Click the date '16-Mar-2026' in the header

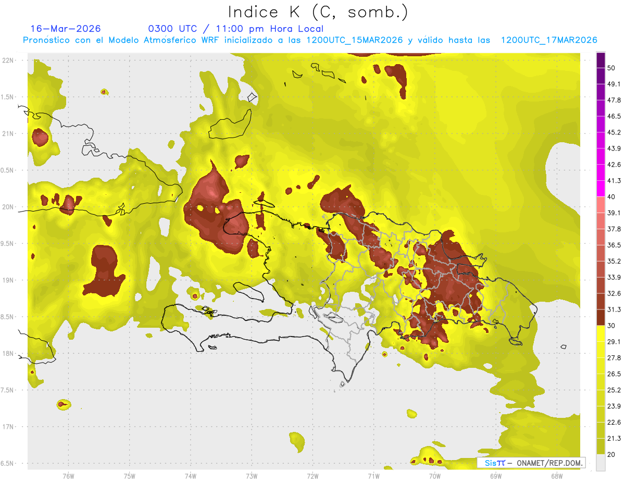66,29
